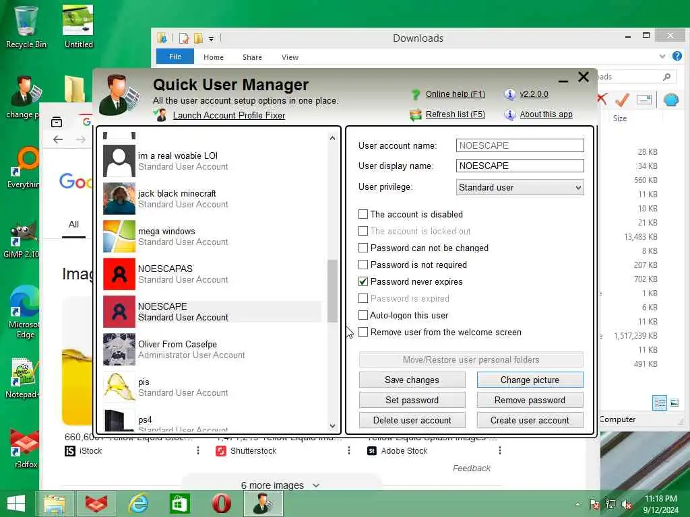Open Adobe Stock result three-dot menu
This screenshot has width=690, height=517.
pyautogui.click(x=500, y=450)
